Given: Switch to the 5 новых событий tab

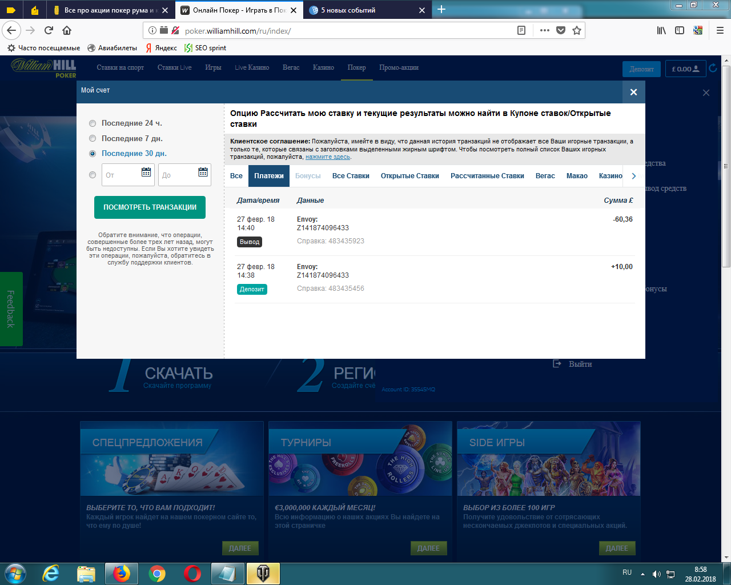Looking at the screenshot, I should (x=368, y=10).
